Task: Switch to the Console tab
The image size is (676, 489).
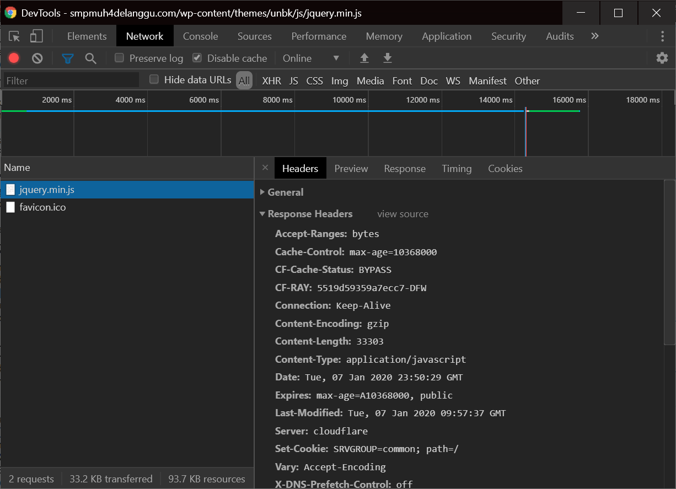Action: pyautogui.click(x=201, y=36)
